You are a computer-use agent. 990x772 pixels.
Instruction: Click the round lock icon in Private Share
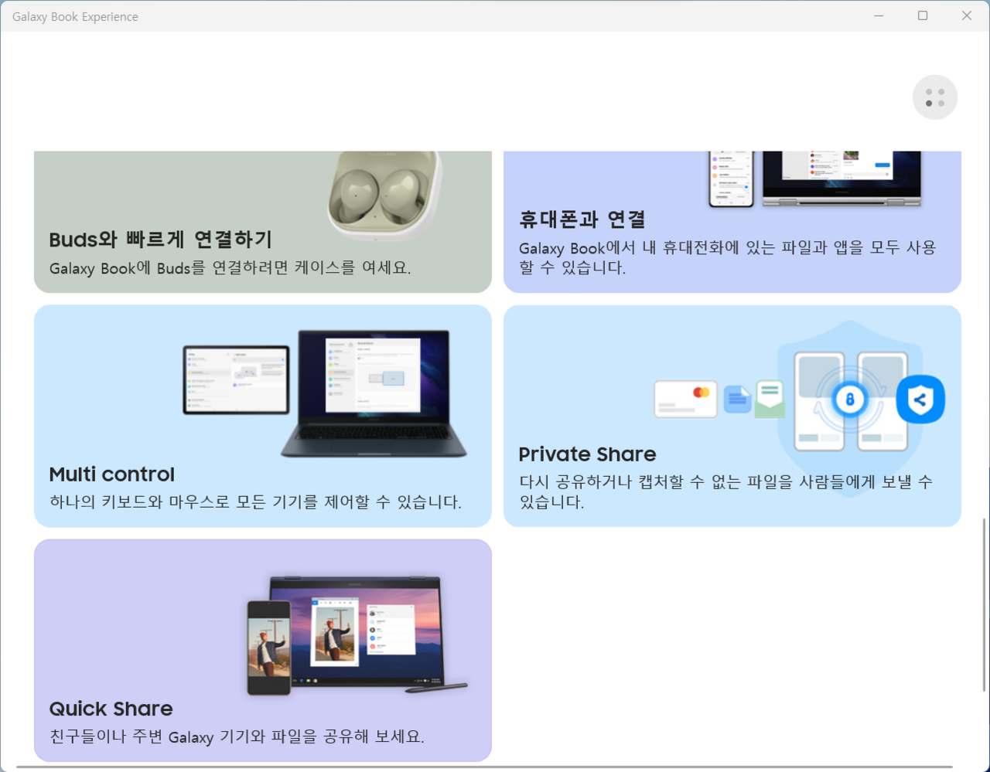coord(849,400)
